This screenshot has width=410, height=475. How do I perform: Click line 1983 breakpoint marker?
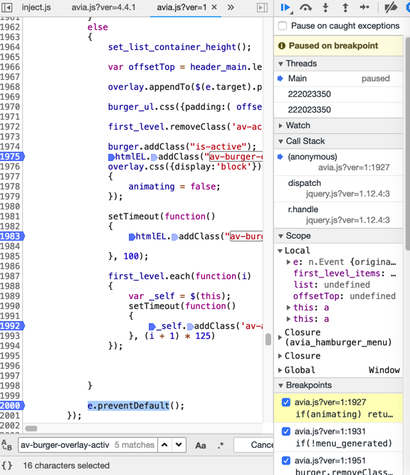pos(12,236)
